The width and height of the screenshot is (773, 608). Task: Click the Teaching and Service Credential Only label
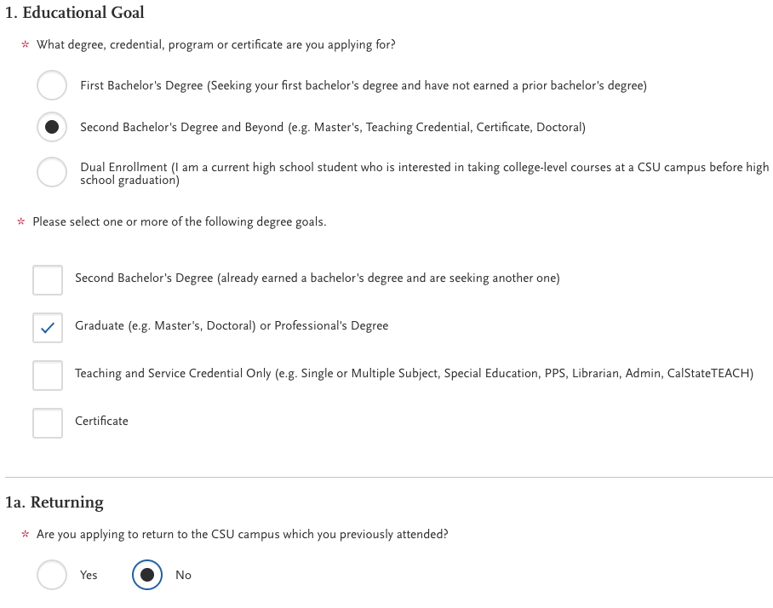click(x=414, y=374)
